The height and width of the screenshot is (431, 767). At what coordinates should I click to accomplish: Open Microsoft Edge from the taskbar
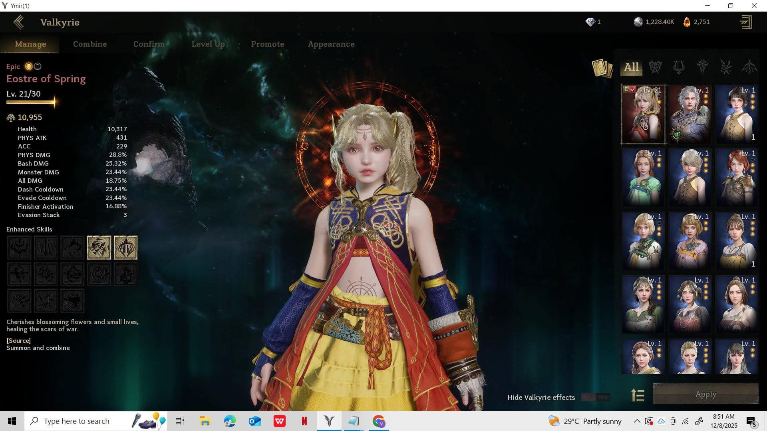click(230, 421)
